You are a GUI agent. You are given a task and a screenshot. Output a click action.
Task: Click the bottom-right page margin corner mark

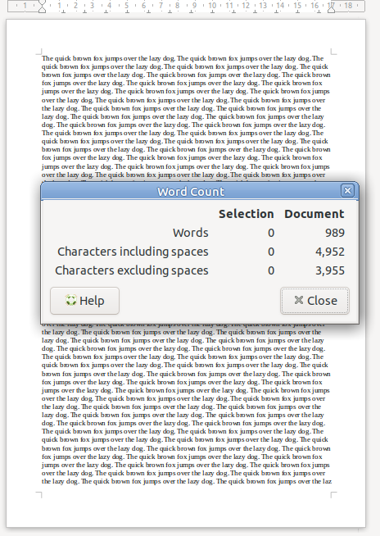pos(334,495)
